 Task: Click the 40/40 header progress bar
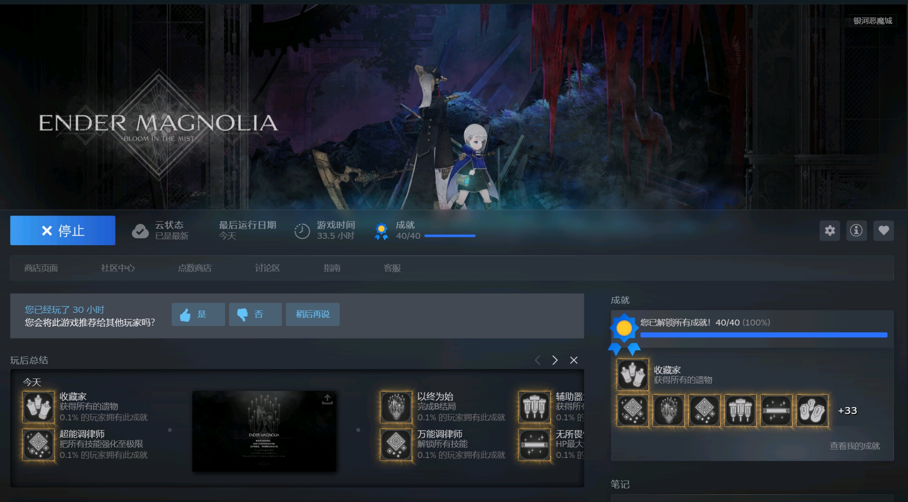tap(450, 236)
